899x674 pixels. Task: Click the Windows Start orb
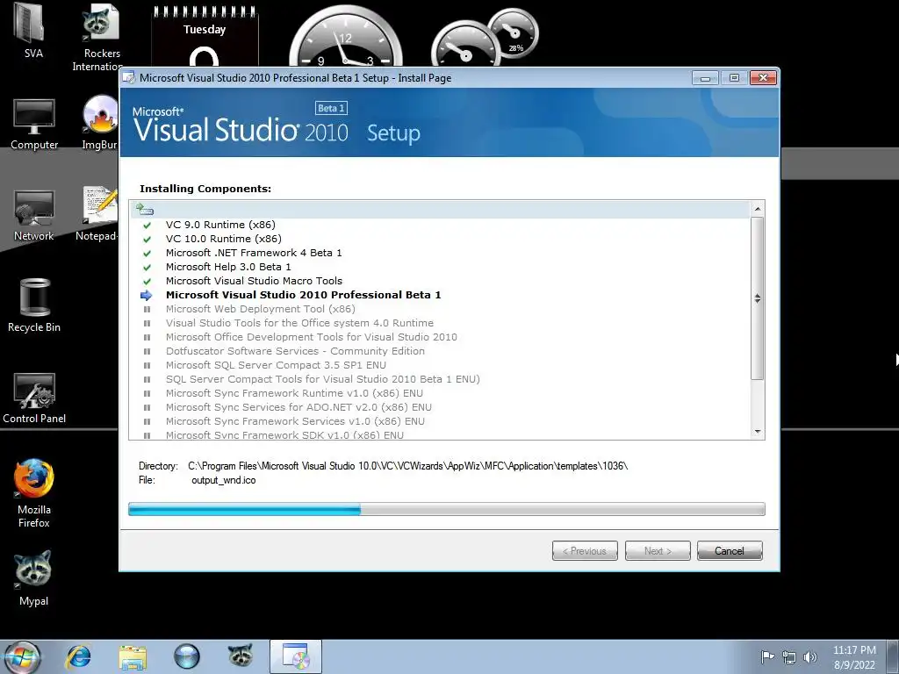point(22,656)
